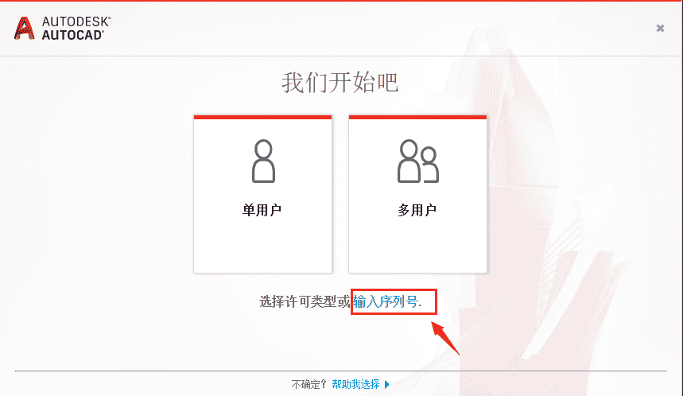Click empty area below 多用户 label in card

(417, 247)
